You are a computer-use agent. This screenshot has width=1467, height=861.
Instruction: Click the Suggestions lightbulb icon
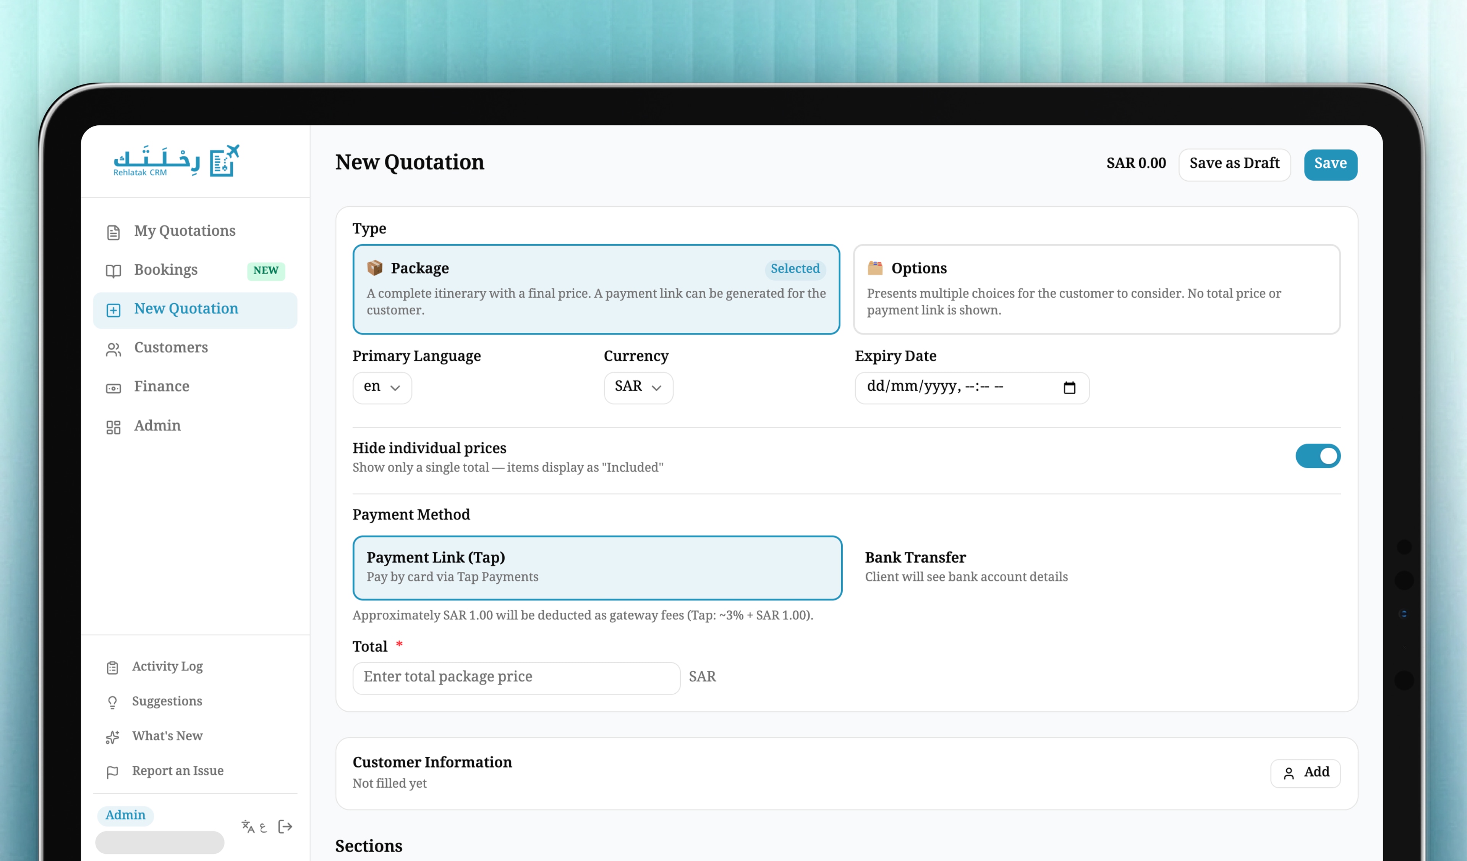(113, 702)
